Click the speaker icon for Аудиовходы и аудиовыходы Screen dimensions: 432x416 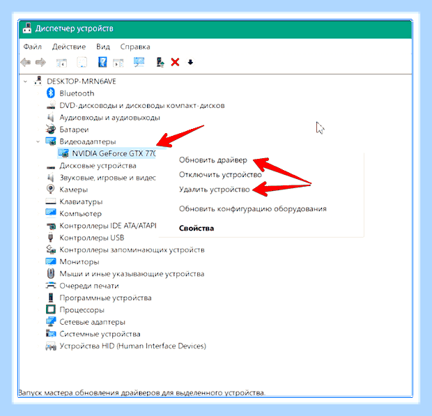pos(50,117)
